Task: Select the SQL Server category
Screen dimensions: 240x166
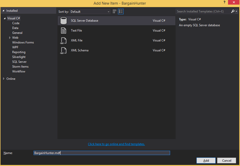Action: click(x=19, y=62)
